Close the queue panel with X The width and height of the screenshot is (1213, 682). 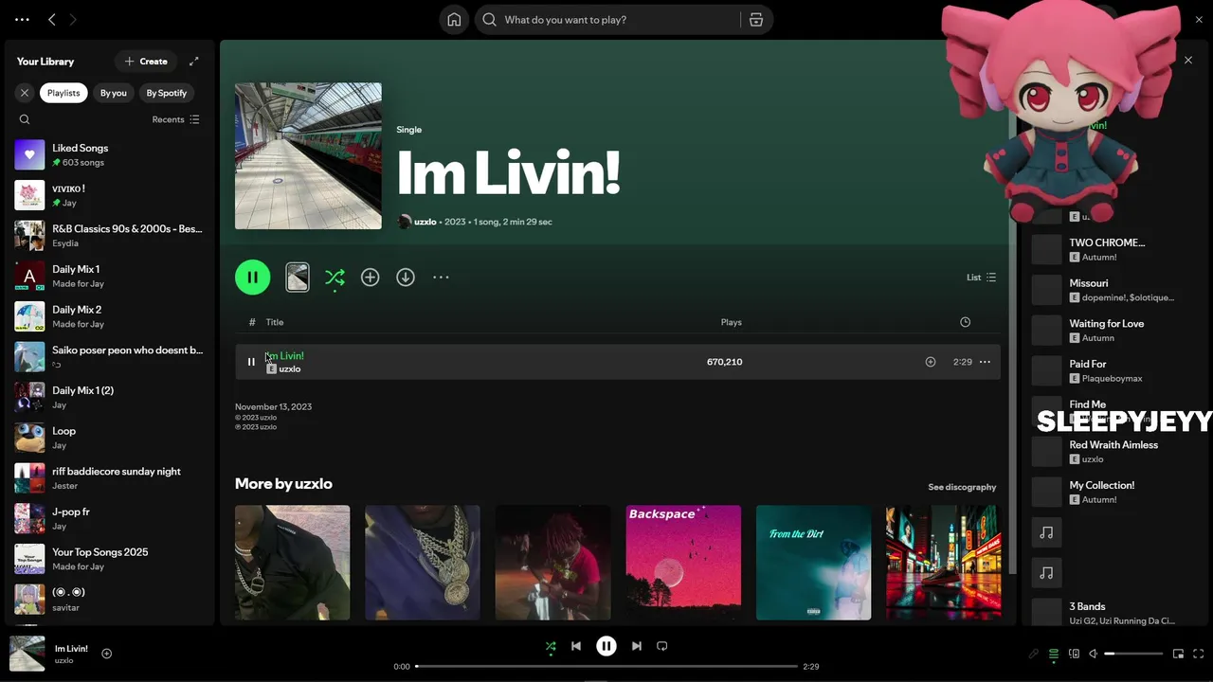click(x=1188, y=61)
